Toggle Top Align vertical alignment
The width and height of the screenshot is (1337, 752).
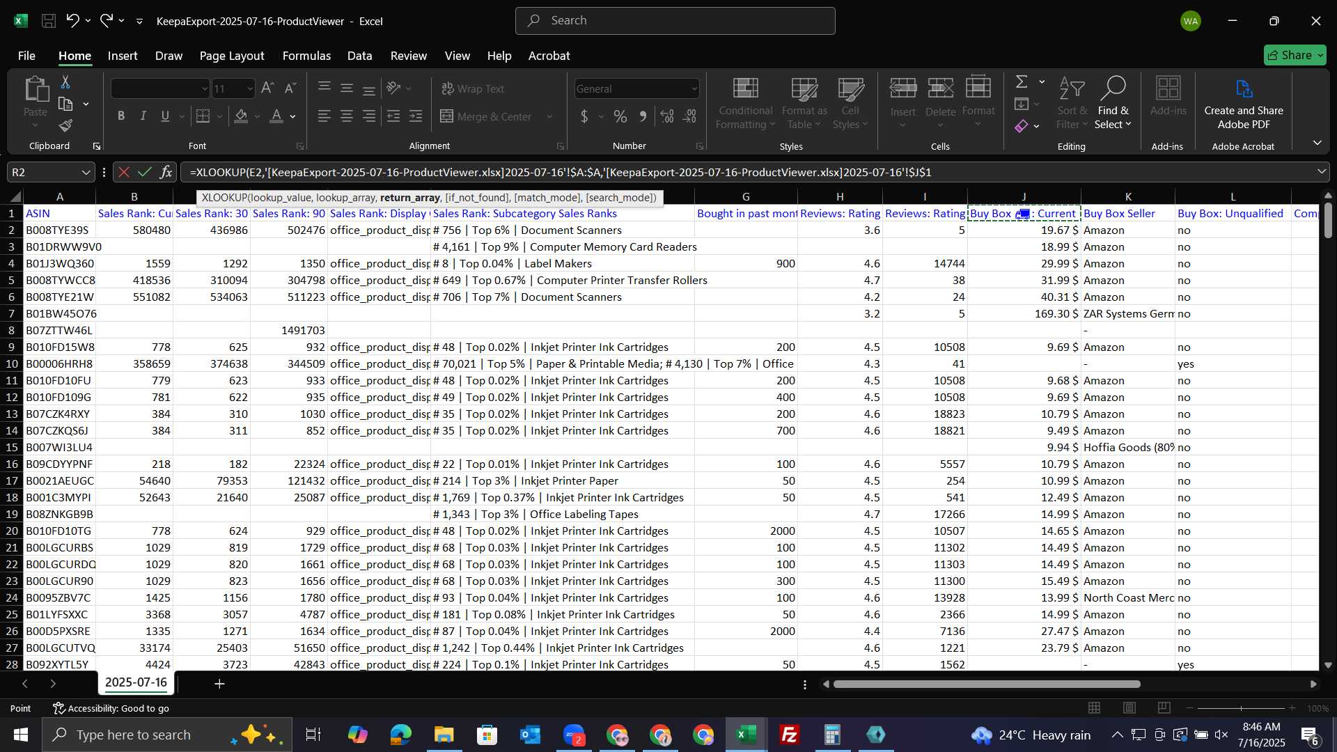[x=324, y=88]
